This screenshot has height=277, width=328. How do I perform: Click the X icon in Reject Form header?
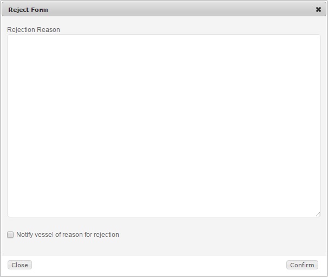pyautogui.click(x=318, y=9)
